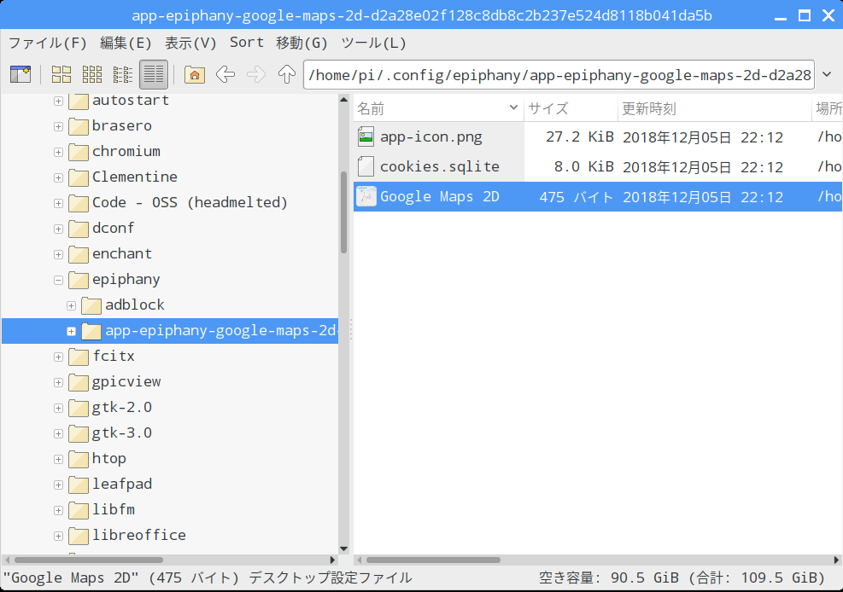Open the ツール(L) menu
The width and height of the screenshot is (843, 592).
[373, 43]
